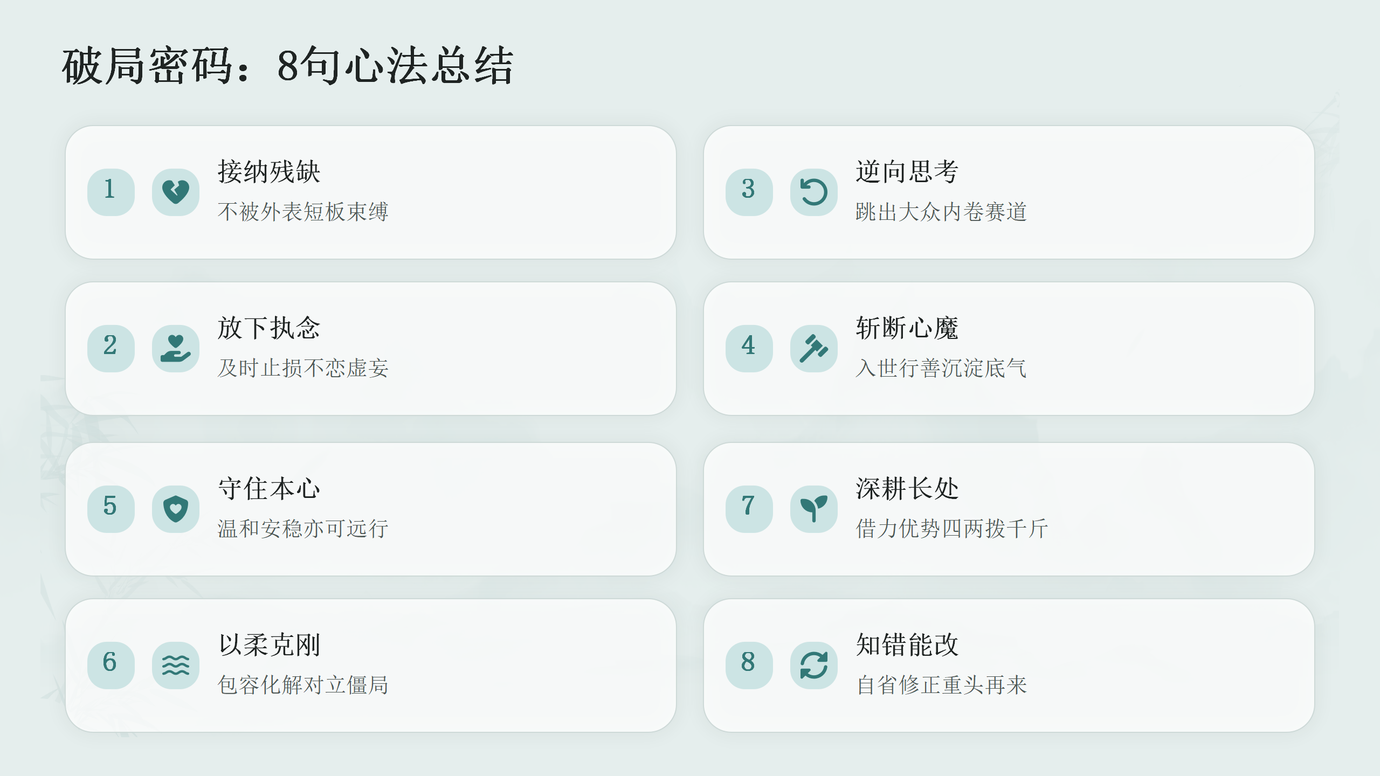Click the heading 知错能改
Screen dimensions: 1380x776
pyautogui.click(x=907, y=645)
